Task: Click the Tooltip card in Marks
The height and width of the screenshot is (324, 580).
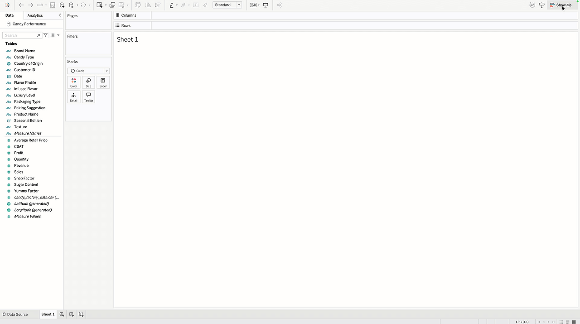Action: pos(88,97)
